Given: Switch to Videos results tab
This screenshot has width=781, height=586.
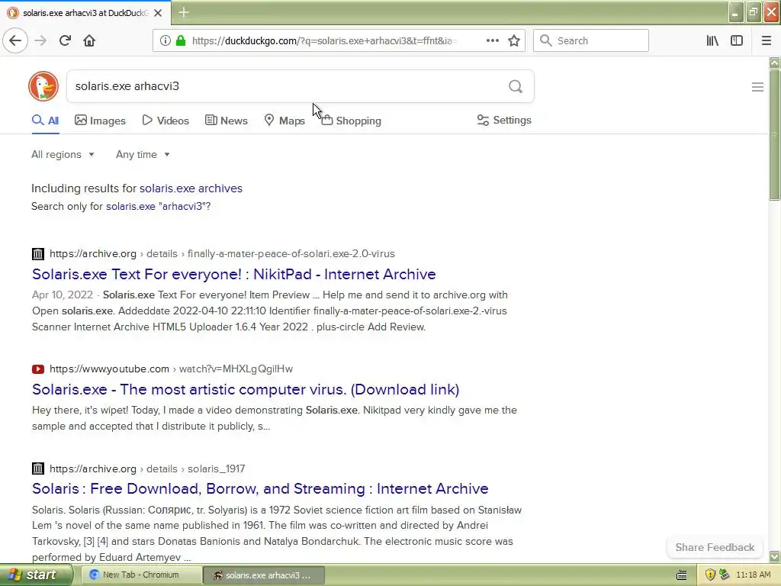Looking at the screenshot, I should coord(166,121).
